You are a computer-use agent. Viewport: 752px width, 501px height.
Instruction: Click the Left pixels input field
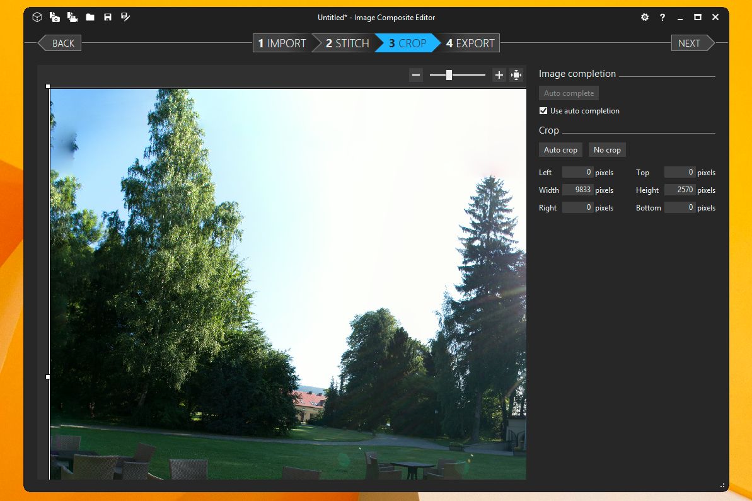click(x=577, y=172)
